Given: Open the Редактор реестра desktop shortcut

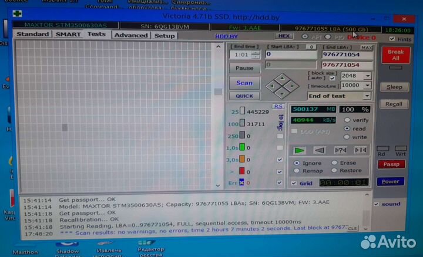Looking at the screenshot, I should pos(151,249).
